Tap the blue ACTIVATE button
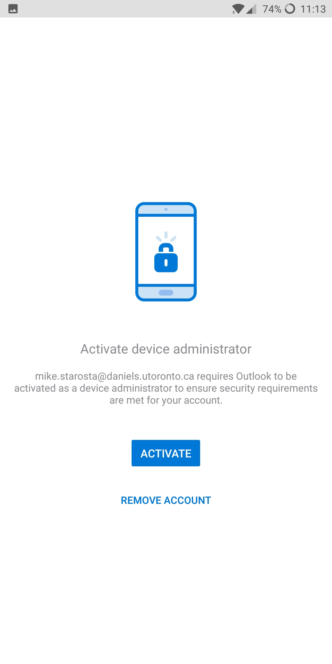332x664 pixels. coord(166,453)
